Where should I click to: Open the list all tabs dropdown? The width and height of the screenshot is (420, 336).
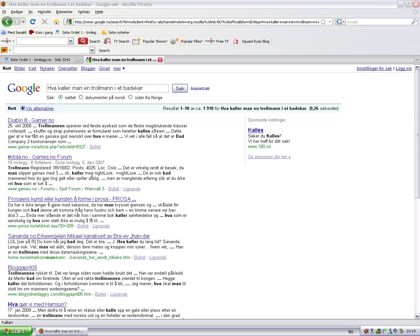pyautogui.click(x=417, y=60)
